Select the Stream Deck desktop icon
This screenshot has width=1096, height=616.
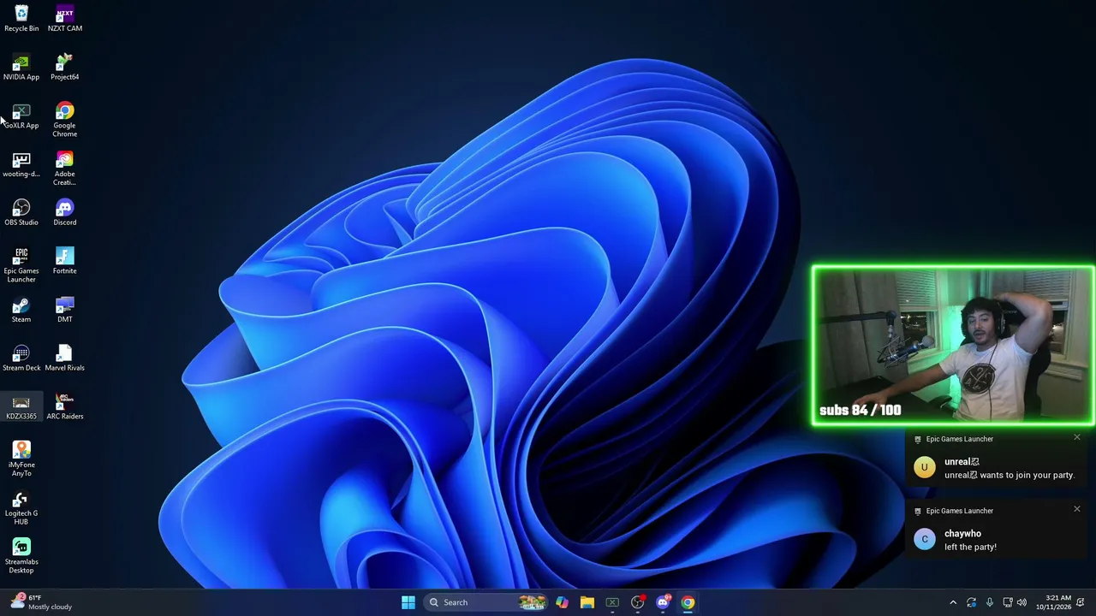point(21,358)
